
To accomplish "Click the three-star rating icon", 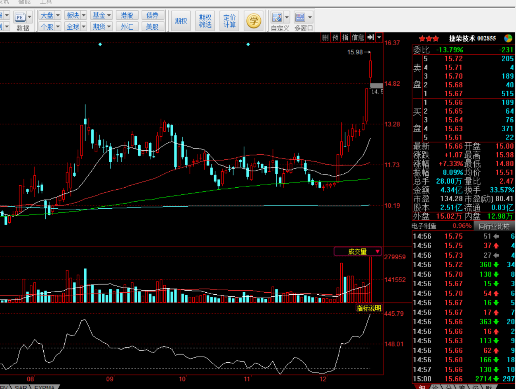I will 429,39.
